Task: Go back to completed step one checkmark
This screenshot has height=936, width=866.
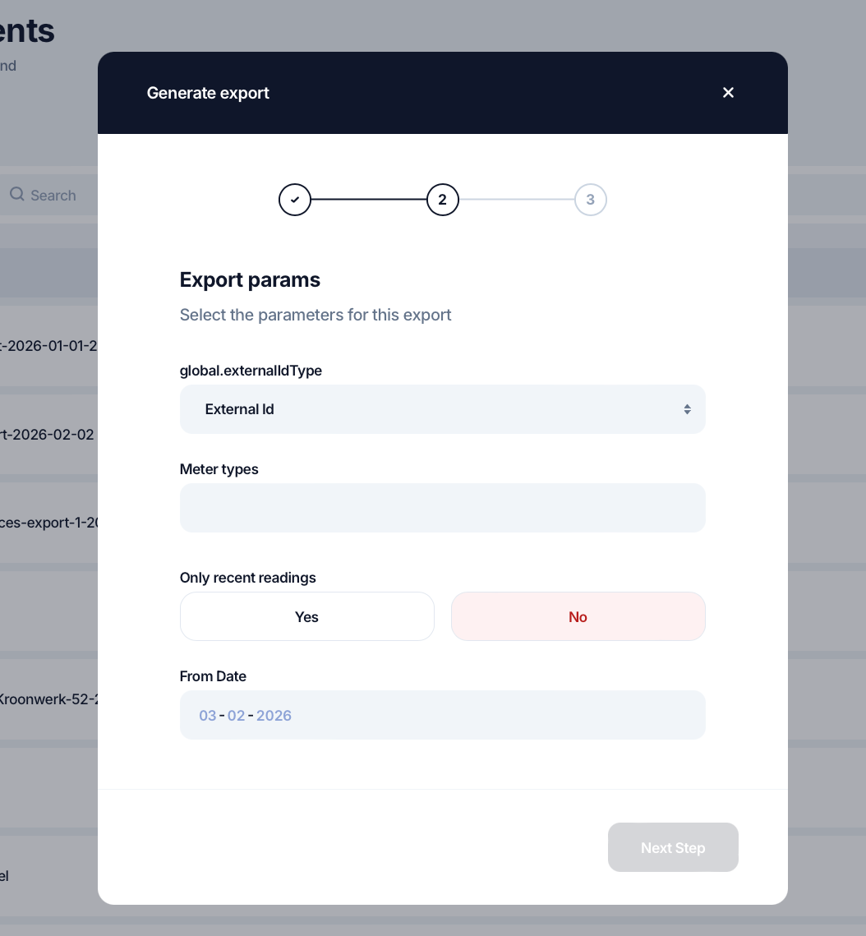Action: coord(295,200)
